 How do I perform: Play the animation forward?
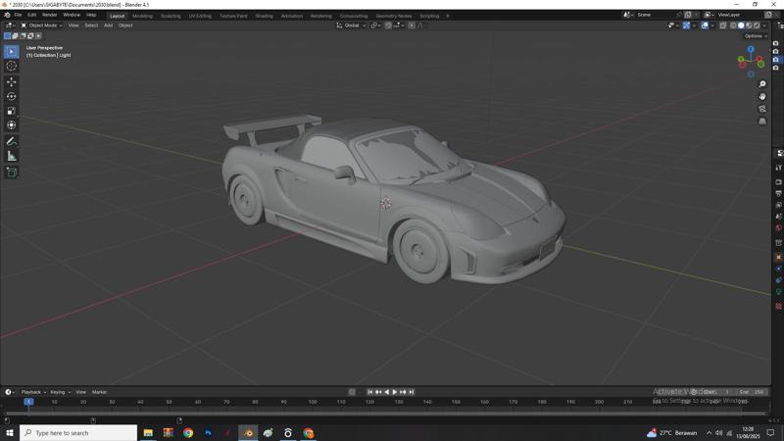pos(395,392)
